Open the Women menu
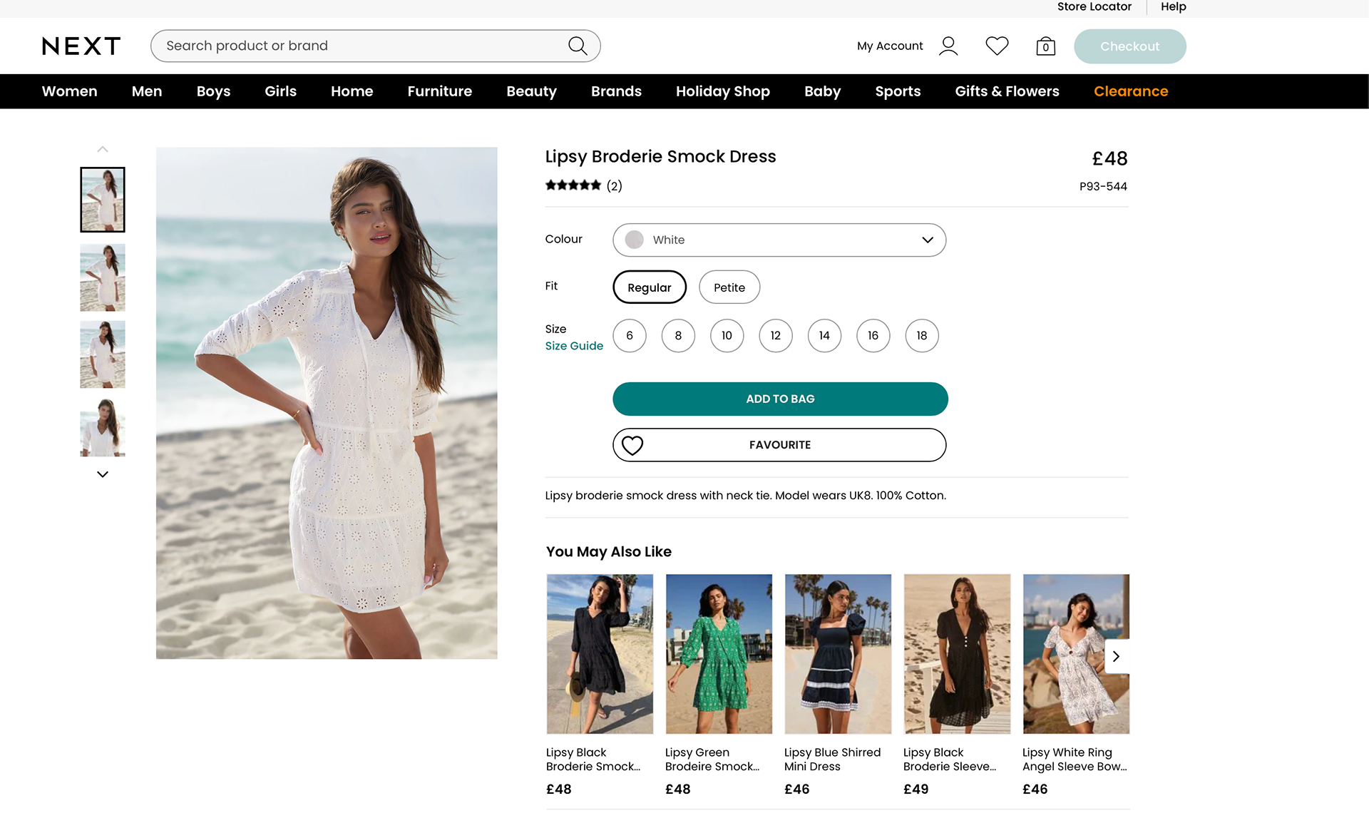Image resolution: width=1369 pixels, height=813 pixels. (70, 91)
